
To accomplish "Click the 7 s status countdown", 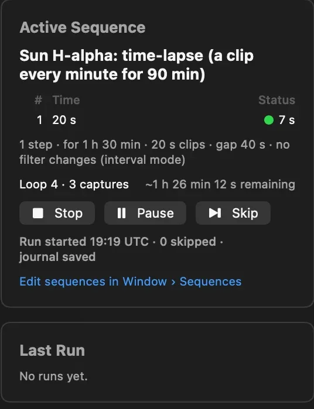I will click(287, 121).
